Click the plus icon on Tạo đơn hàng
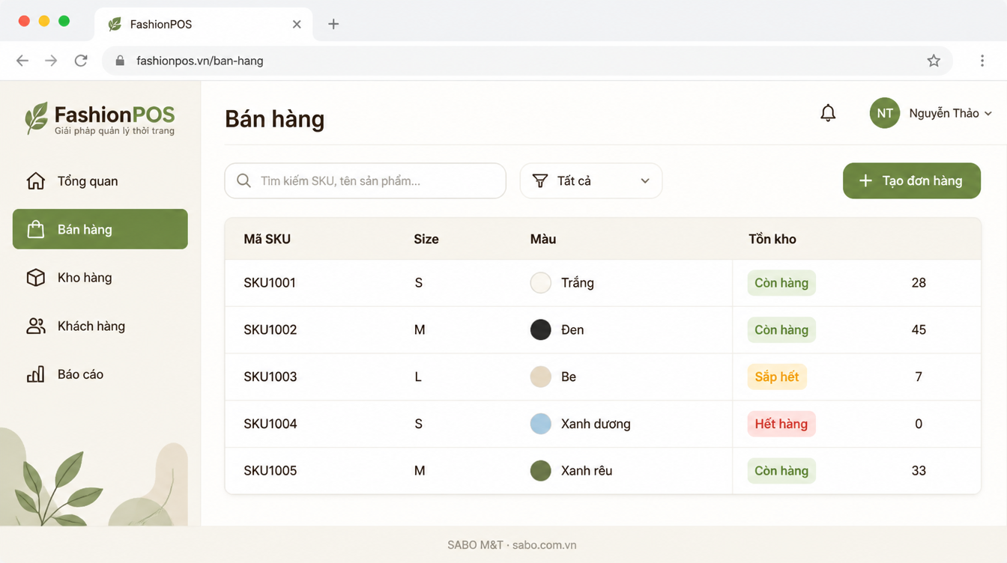Viewport: 1007px width, 563px height. pos(865,180)
